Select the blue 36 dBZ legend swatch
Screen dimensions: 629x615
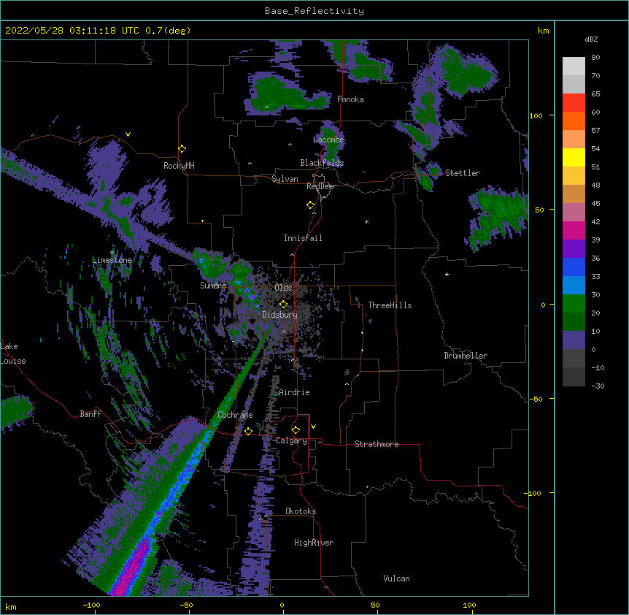tap(574, 267)
